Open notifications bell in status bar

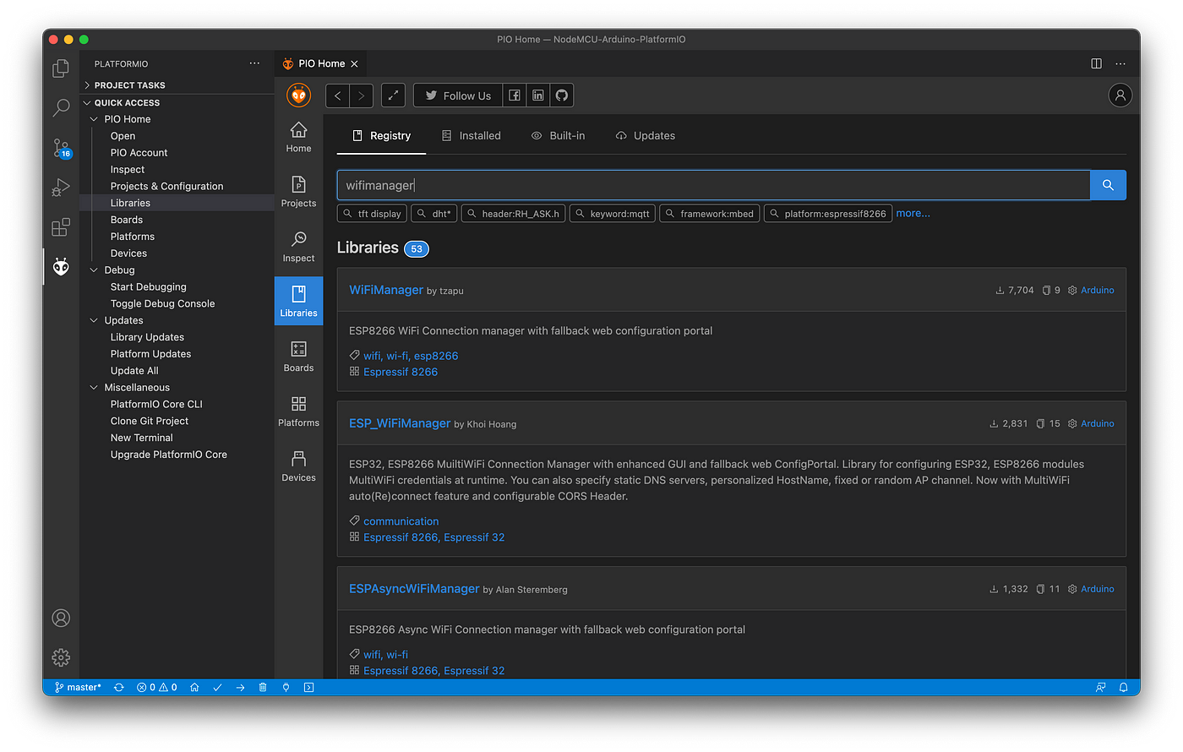tap(1123, 688)
